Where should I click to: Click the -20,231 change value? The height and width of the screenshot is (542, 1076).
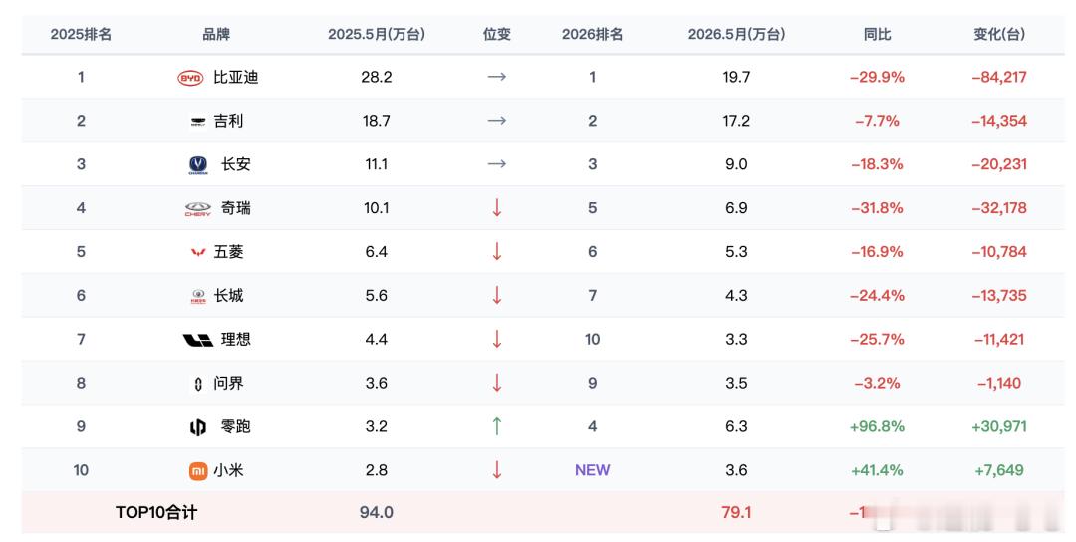(999, 164)
